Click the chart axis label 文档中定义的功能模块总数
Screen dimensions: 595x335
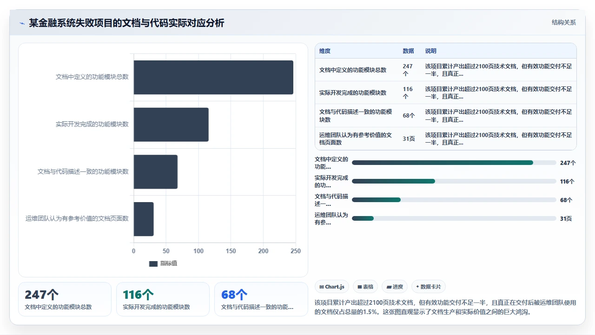[x=92, y=77]
